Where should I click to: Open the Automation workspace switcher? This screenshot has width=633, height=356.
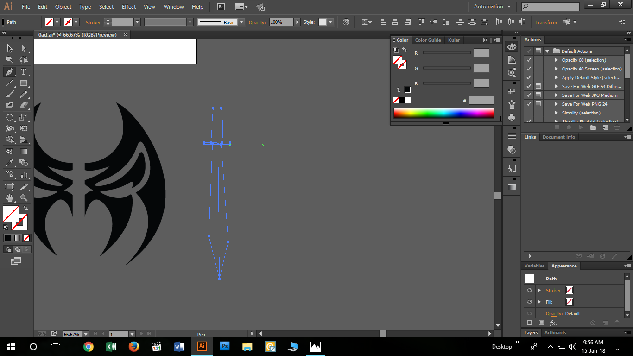[x=492, y=7]
